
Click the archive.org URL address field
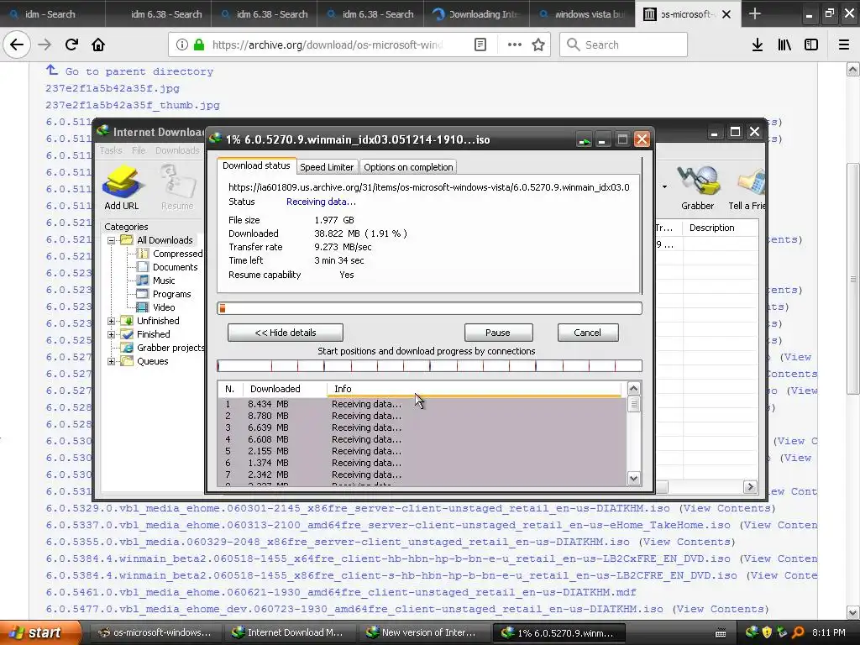tap(328, 45)
